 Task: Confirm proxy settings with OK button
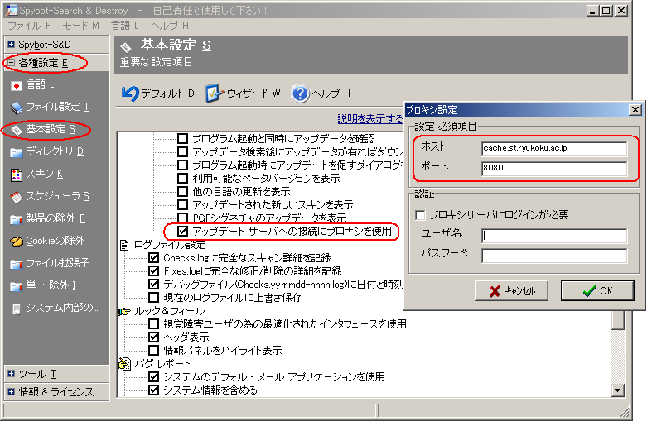coord(597,291)
